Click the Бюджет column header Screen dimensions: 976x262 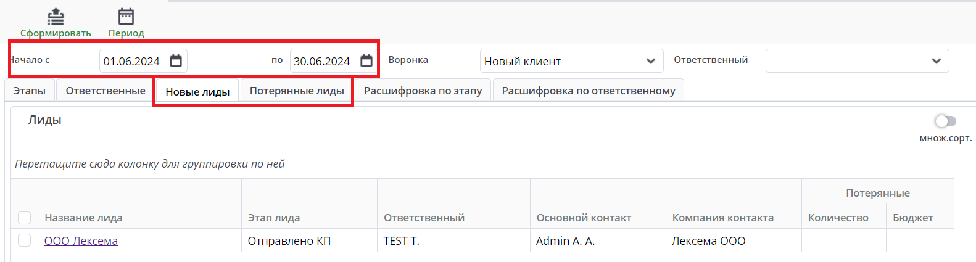912,218
